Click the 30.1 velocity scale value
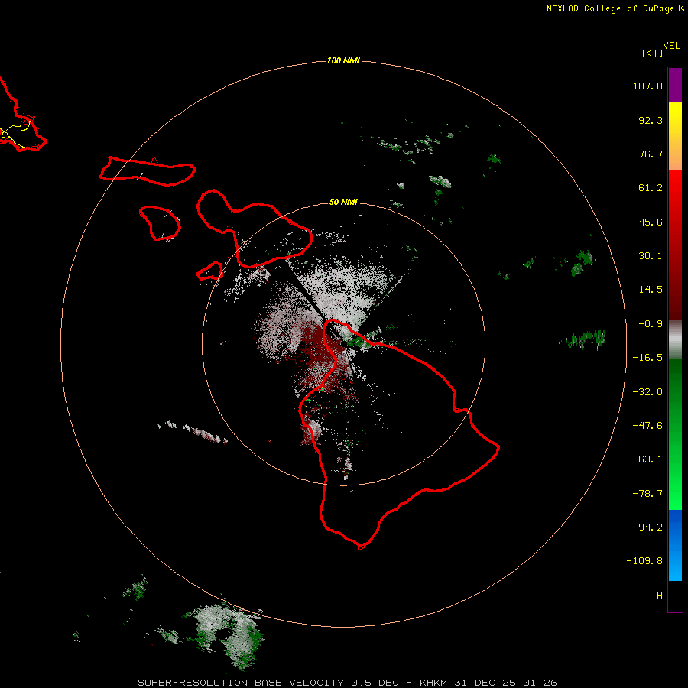Screen dimensions: 688x688 point(651,256)
